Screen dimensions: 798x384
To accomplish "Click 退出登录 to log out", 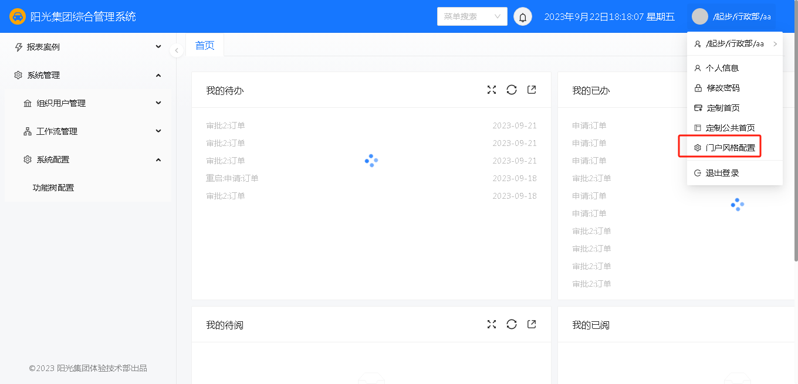I will tap(722, 173).
